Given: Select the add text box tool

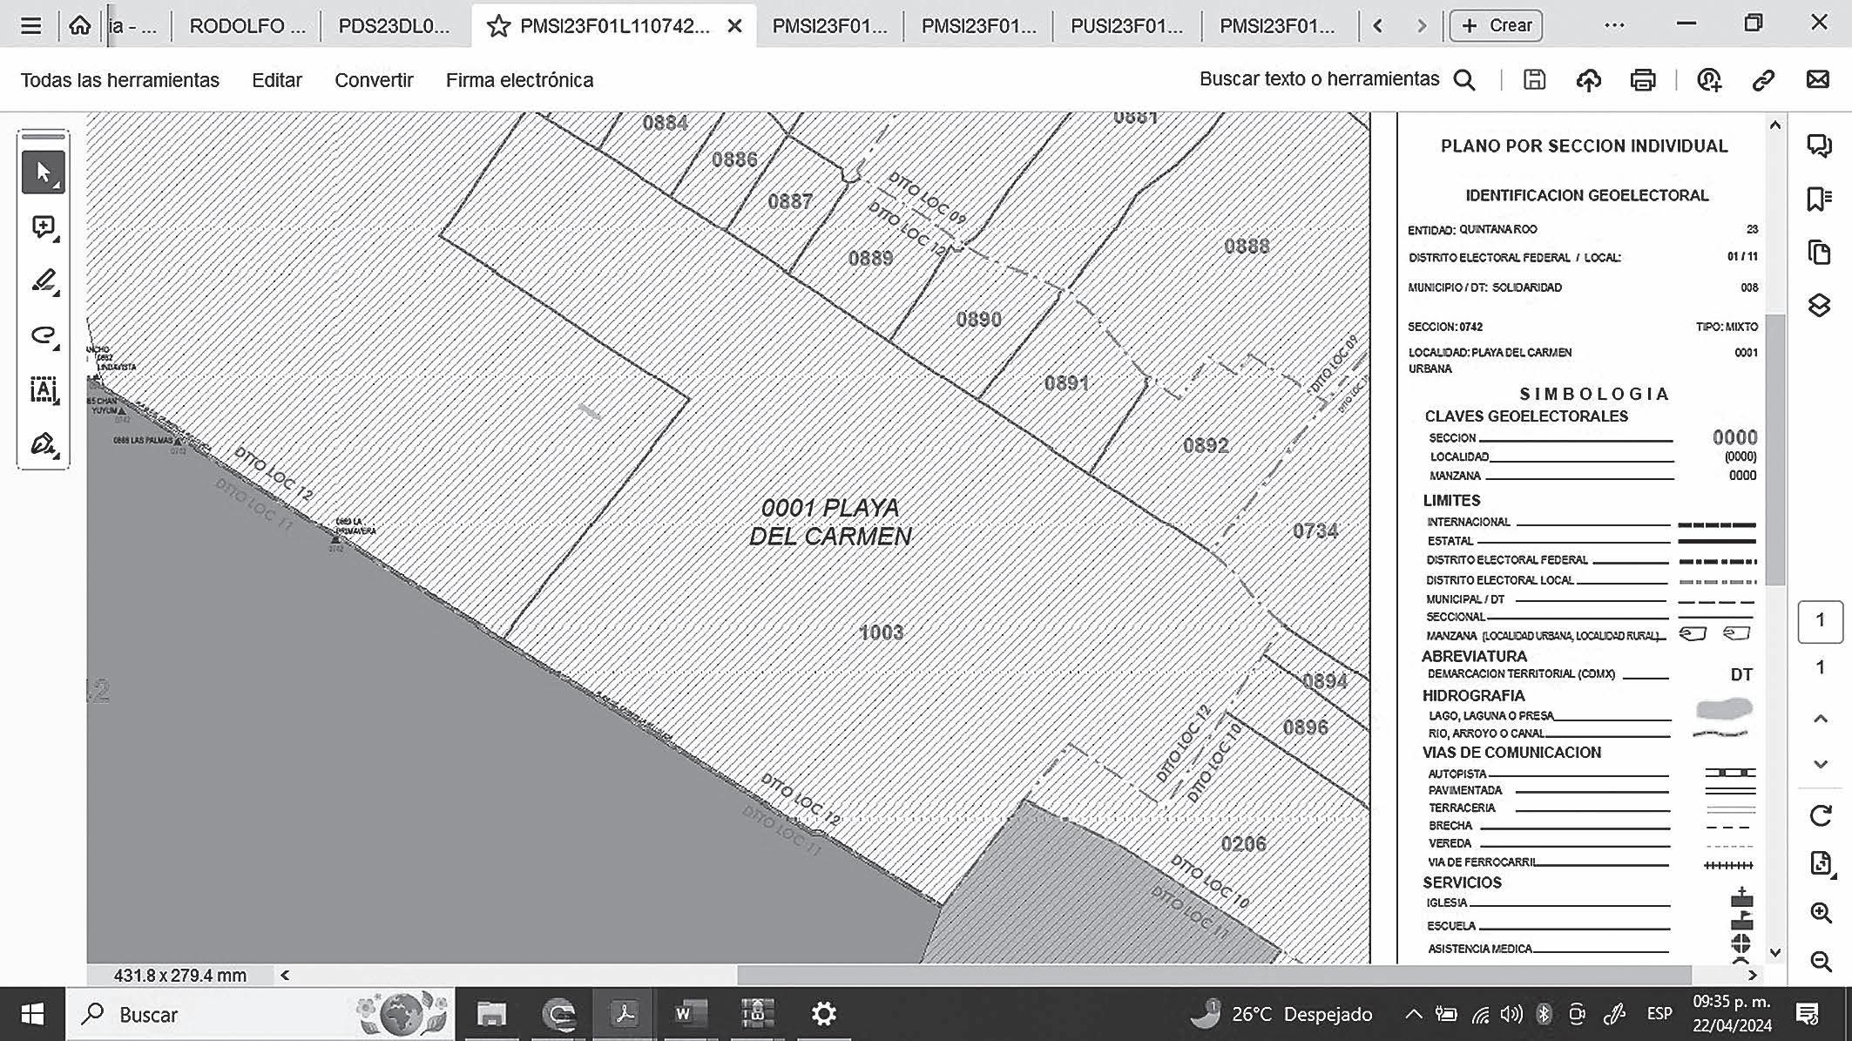Looking at the screenshot, I should tap(43, 389).
